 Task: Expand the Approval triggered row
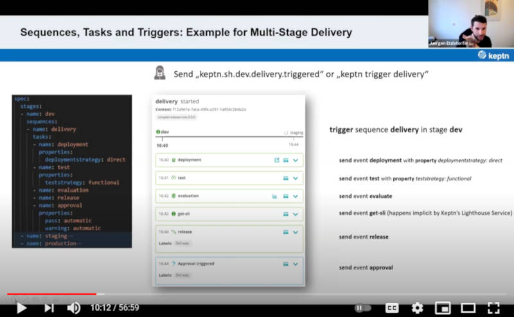pyautogui.click(x=296, y=264)
